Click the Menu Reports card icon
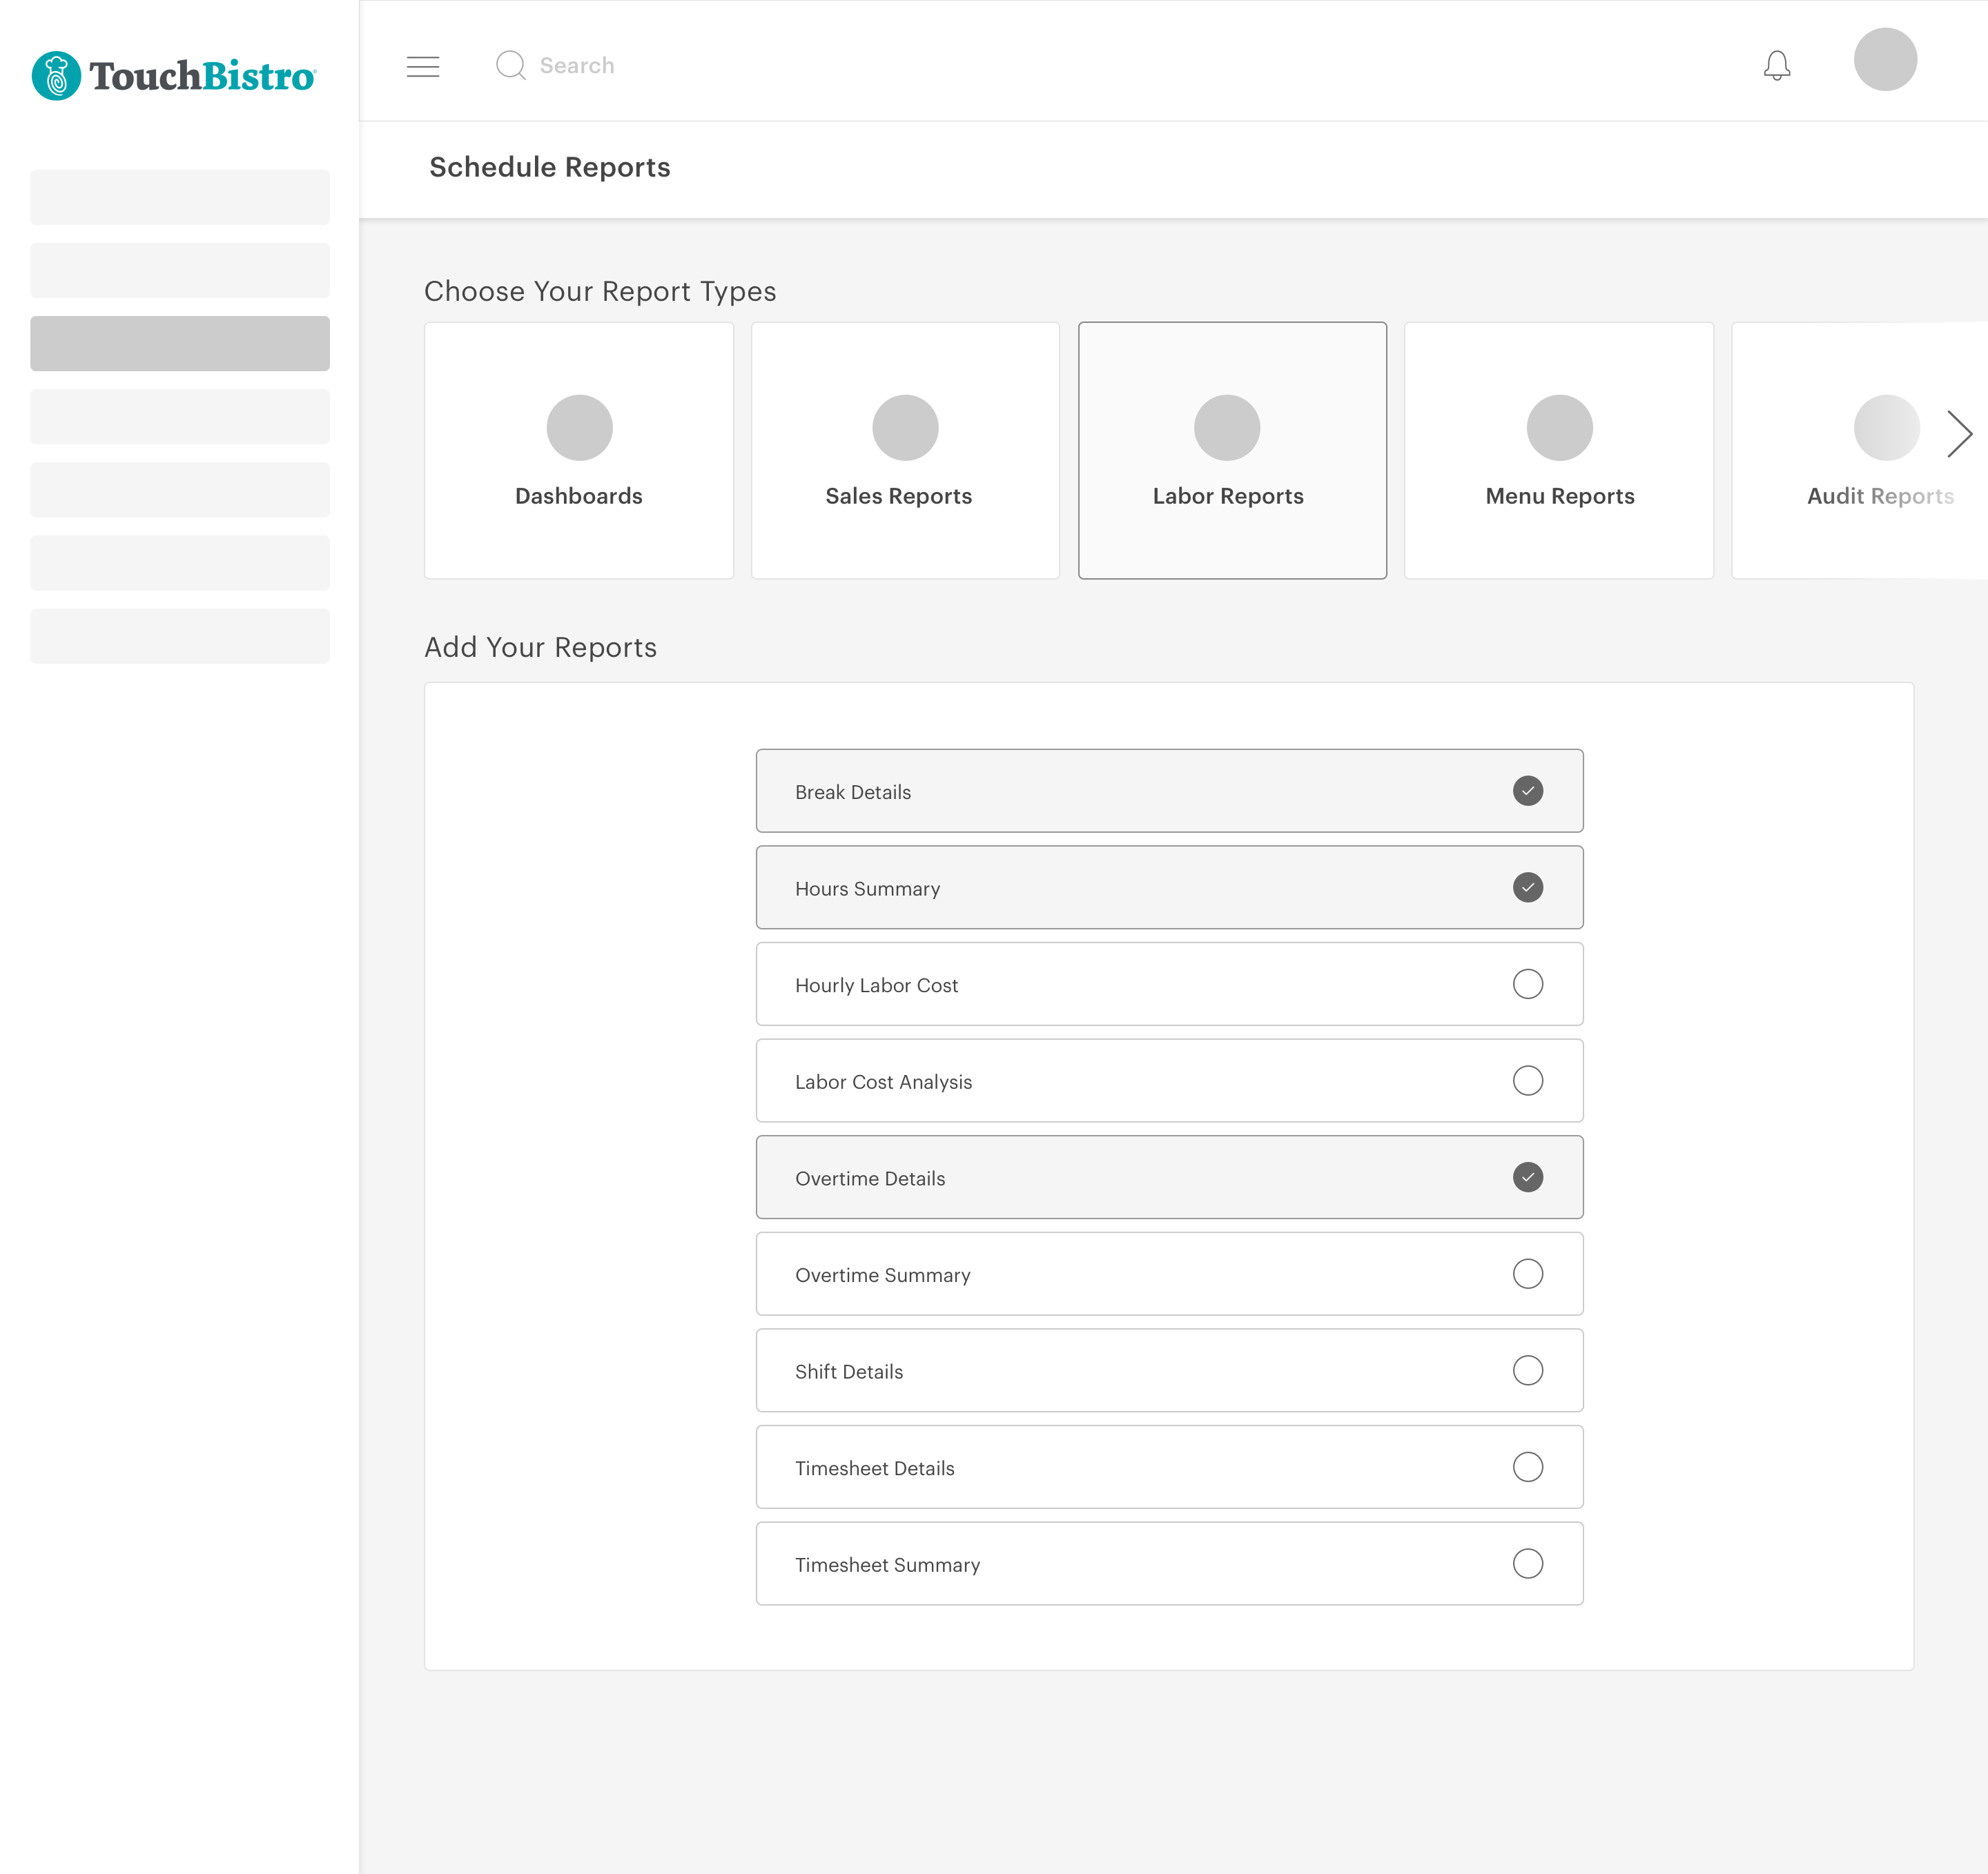The image size is (1988, 1874). pyautogui.click(x=1558, y=428)
